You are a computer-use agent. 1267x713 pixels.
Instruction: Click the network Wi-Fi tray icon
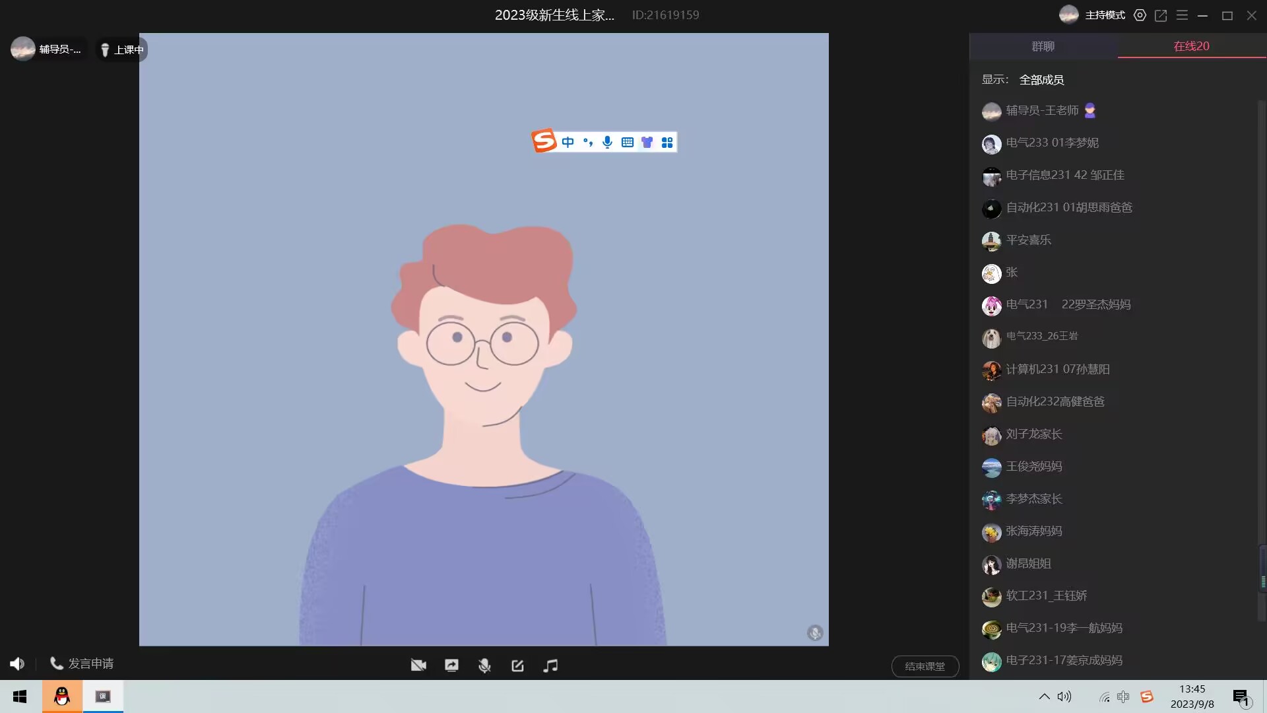pyautogui.click(x=1104, y=697)
